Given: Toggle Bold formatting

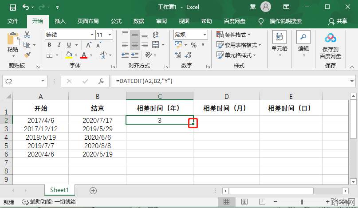Looking at the screenshot, I should coord(49,45).
